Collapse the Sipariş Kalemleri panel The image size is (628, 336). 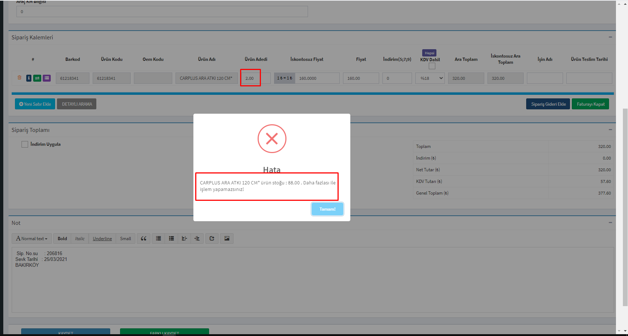(x=610, y=37)
